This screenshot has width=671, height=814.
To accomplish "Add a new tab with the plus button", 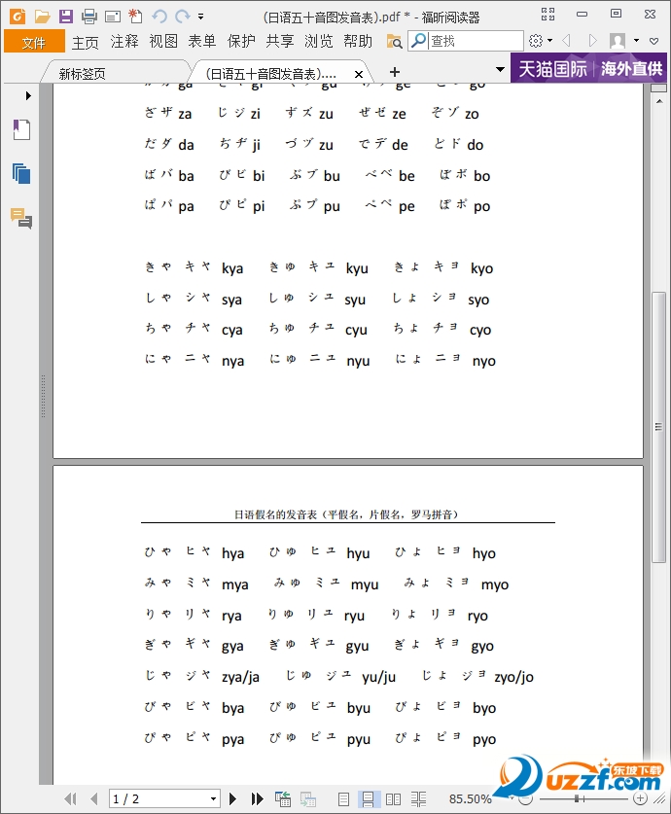I will pyautogui.click(x=395, y=72).
